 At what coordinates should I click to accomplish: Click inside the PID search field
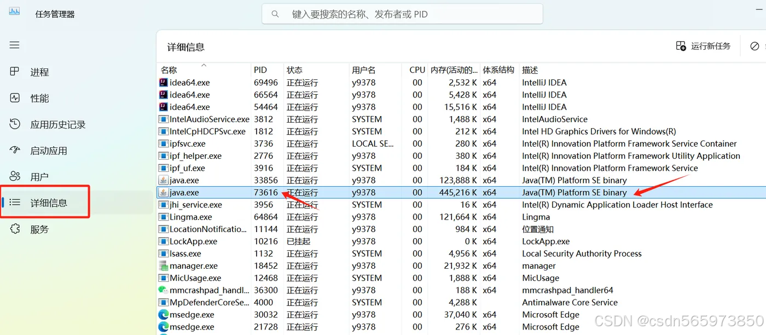coord(401,14)
